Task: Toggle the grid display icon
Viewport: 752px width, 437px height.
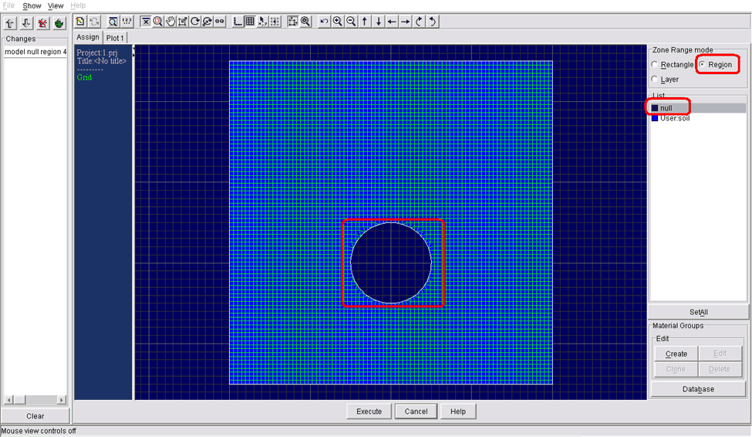Action: [x=250, y=21]
